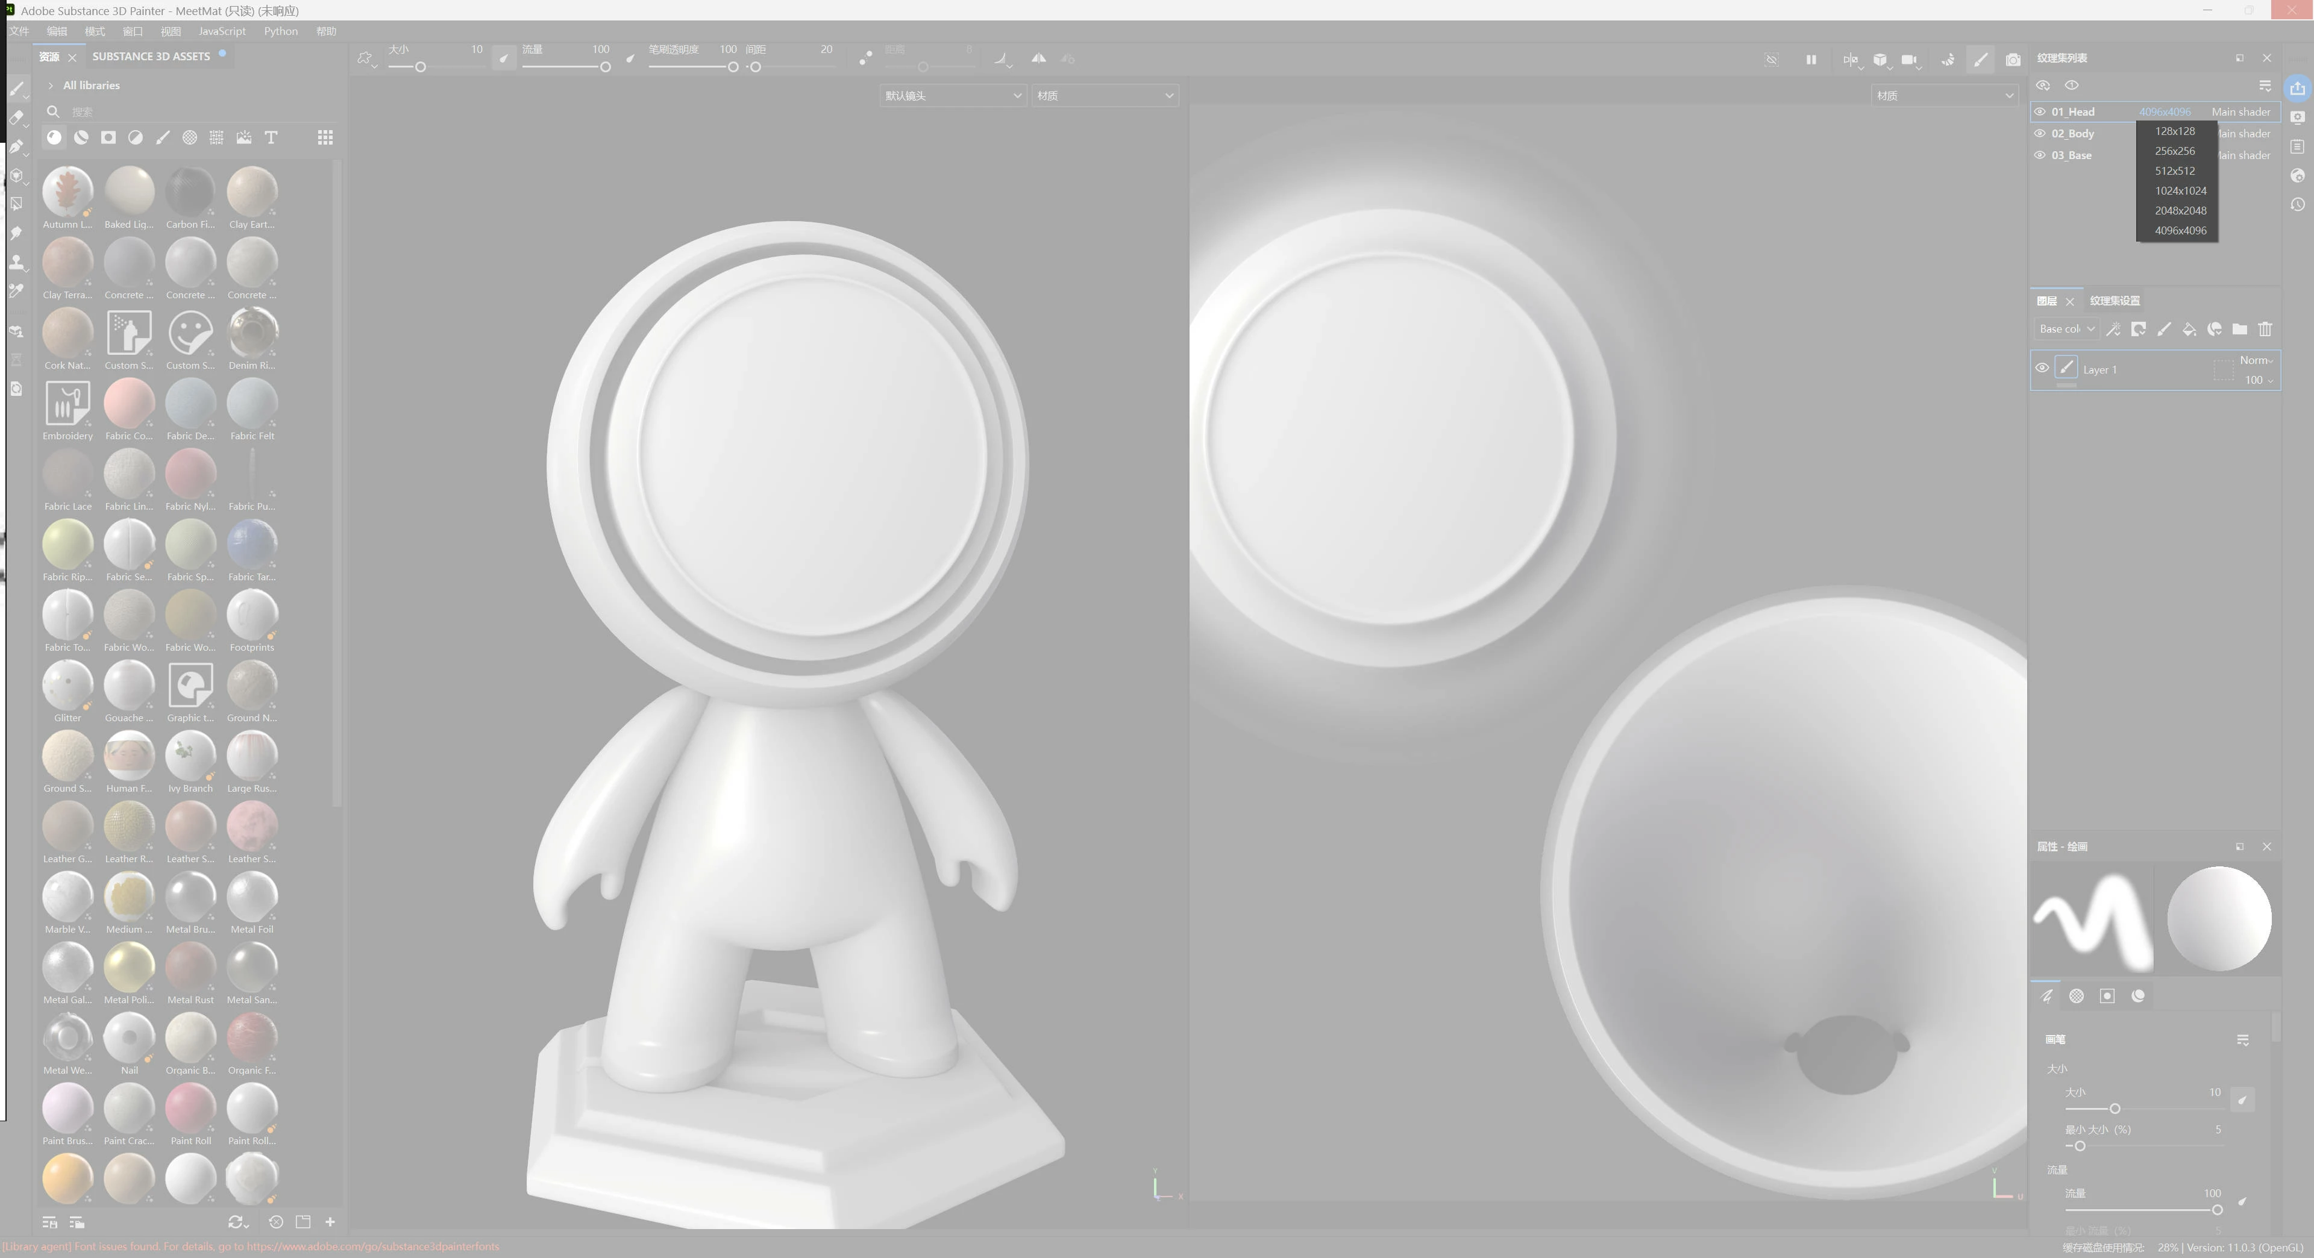Expand the All libraries tree
Viewport: 2314px width, 1258px height.
tap(51, 86)
